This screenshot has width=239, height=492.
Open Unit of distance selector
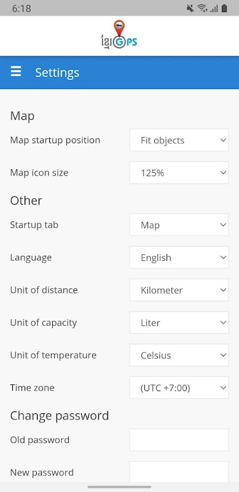point(179,290)
